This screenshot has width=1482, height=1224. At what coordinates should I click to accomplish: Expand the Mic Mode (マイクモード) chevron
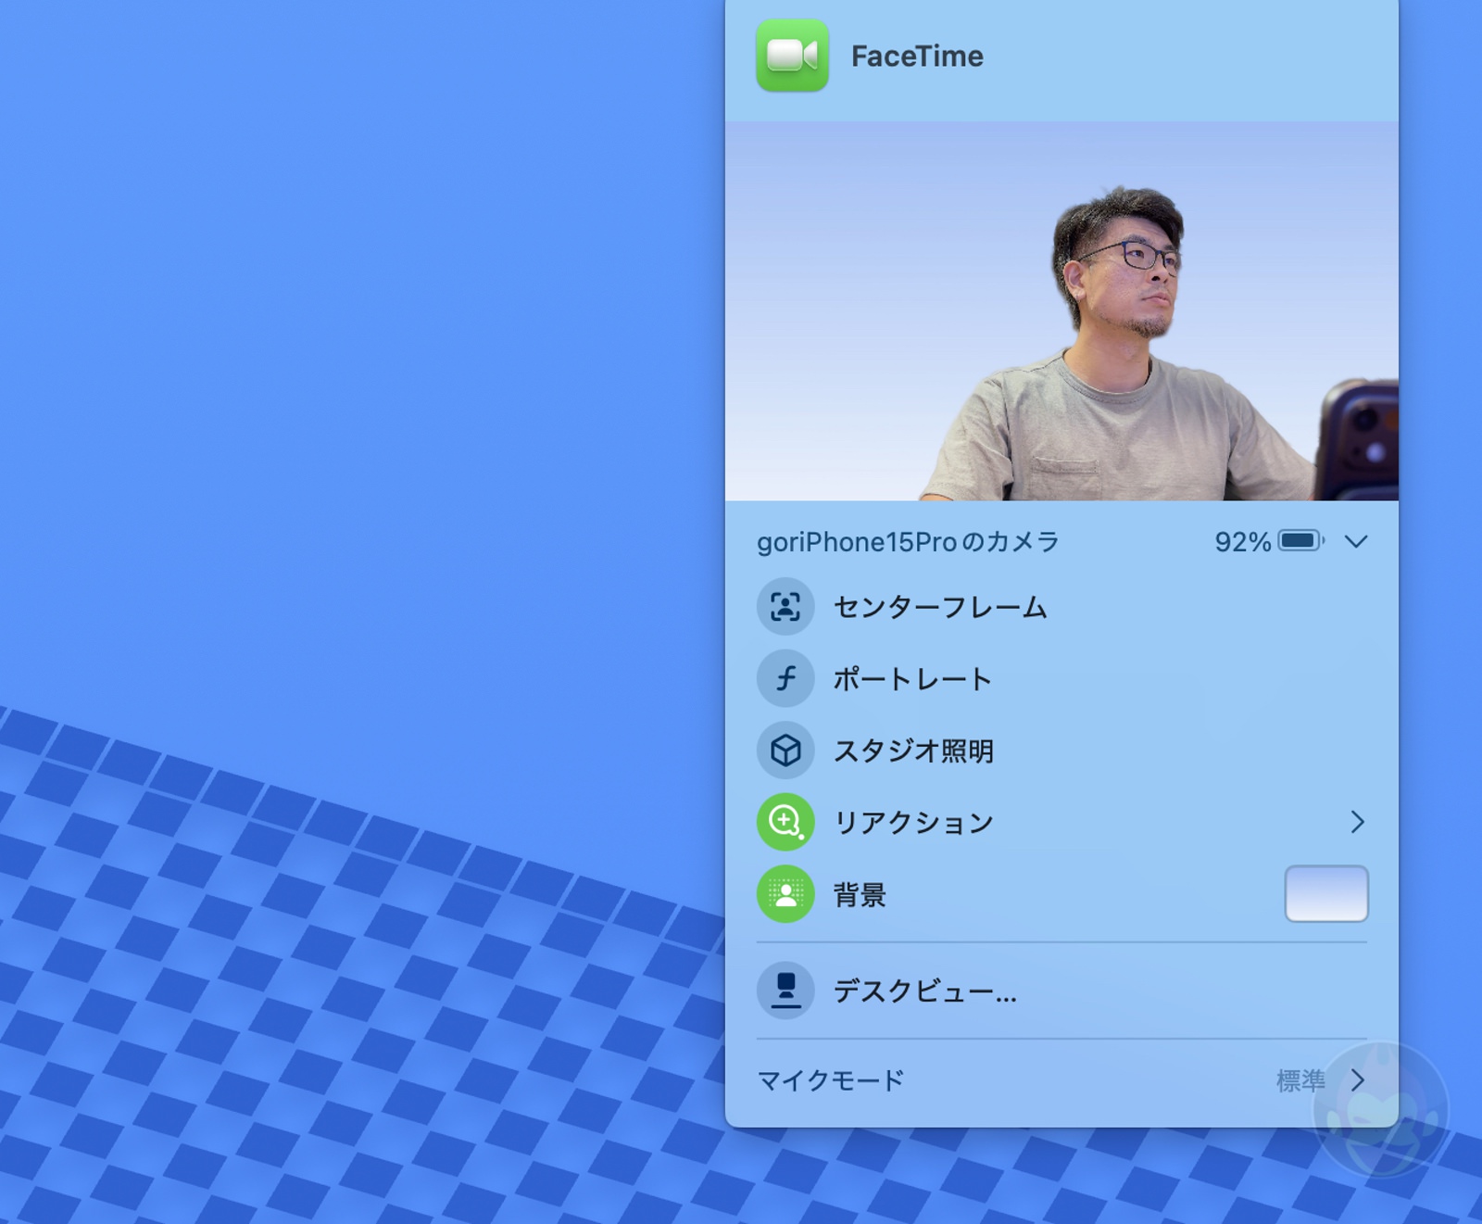click(1357, 1080)
